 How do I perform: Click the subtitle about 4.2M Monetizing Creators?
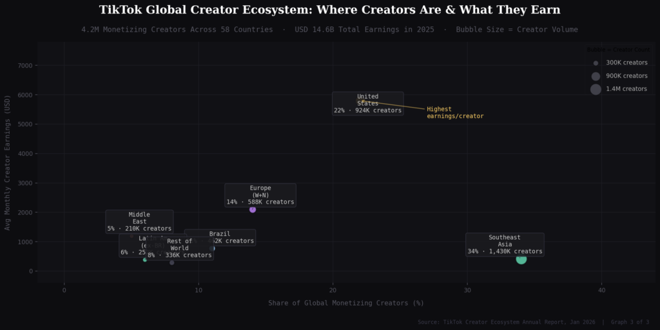coord(329,30)
